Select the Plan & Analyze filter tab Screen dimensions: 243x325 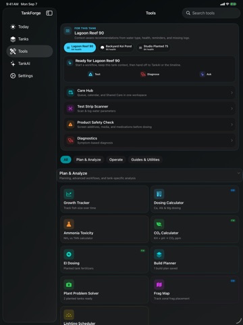pyautogui.click(x=88, y=160)
